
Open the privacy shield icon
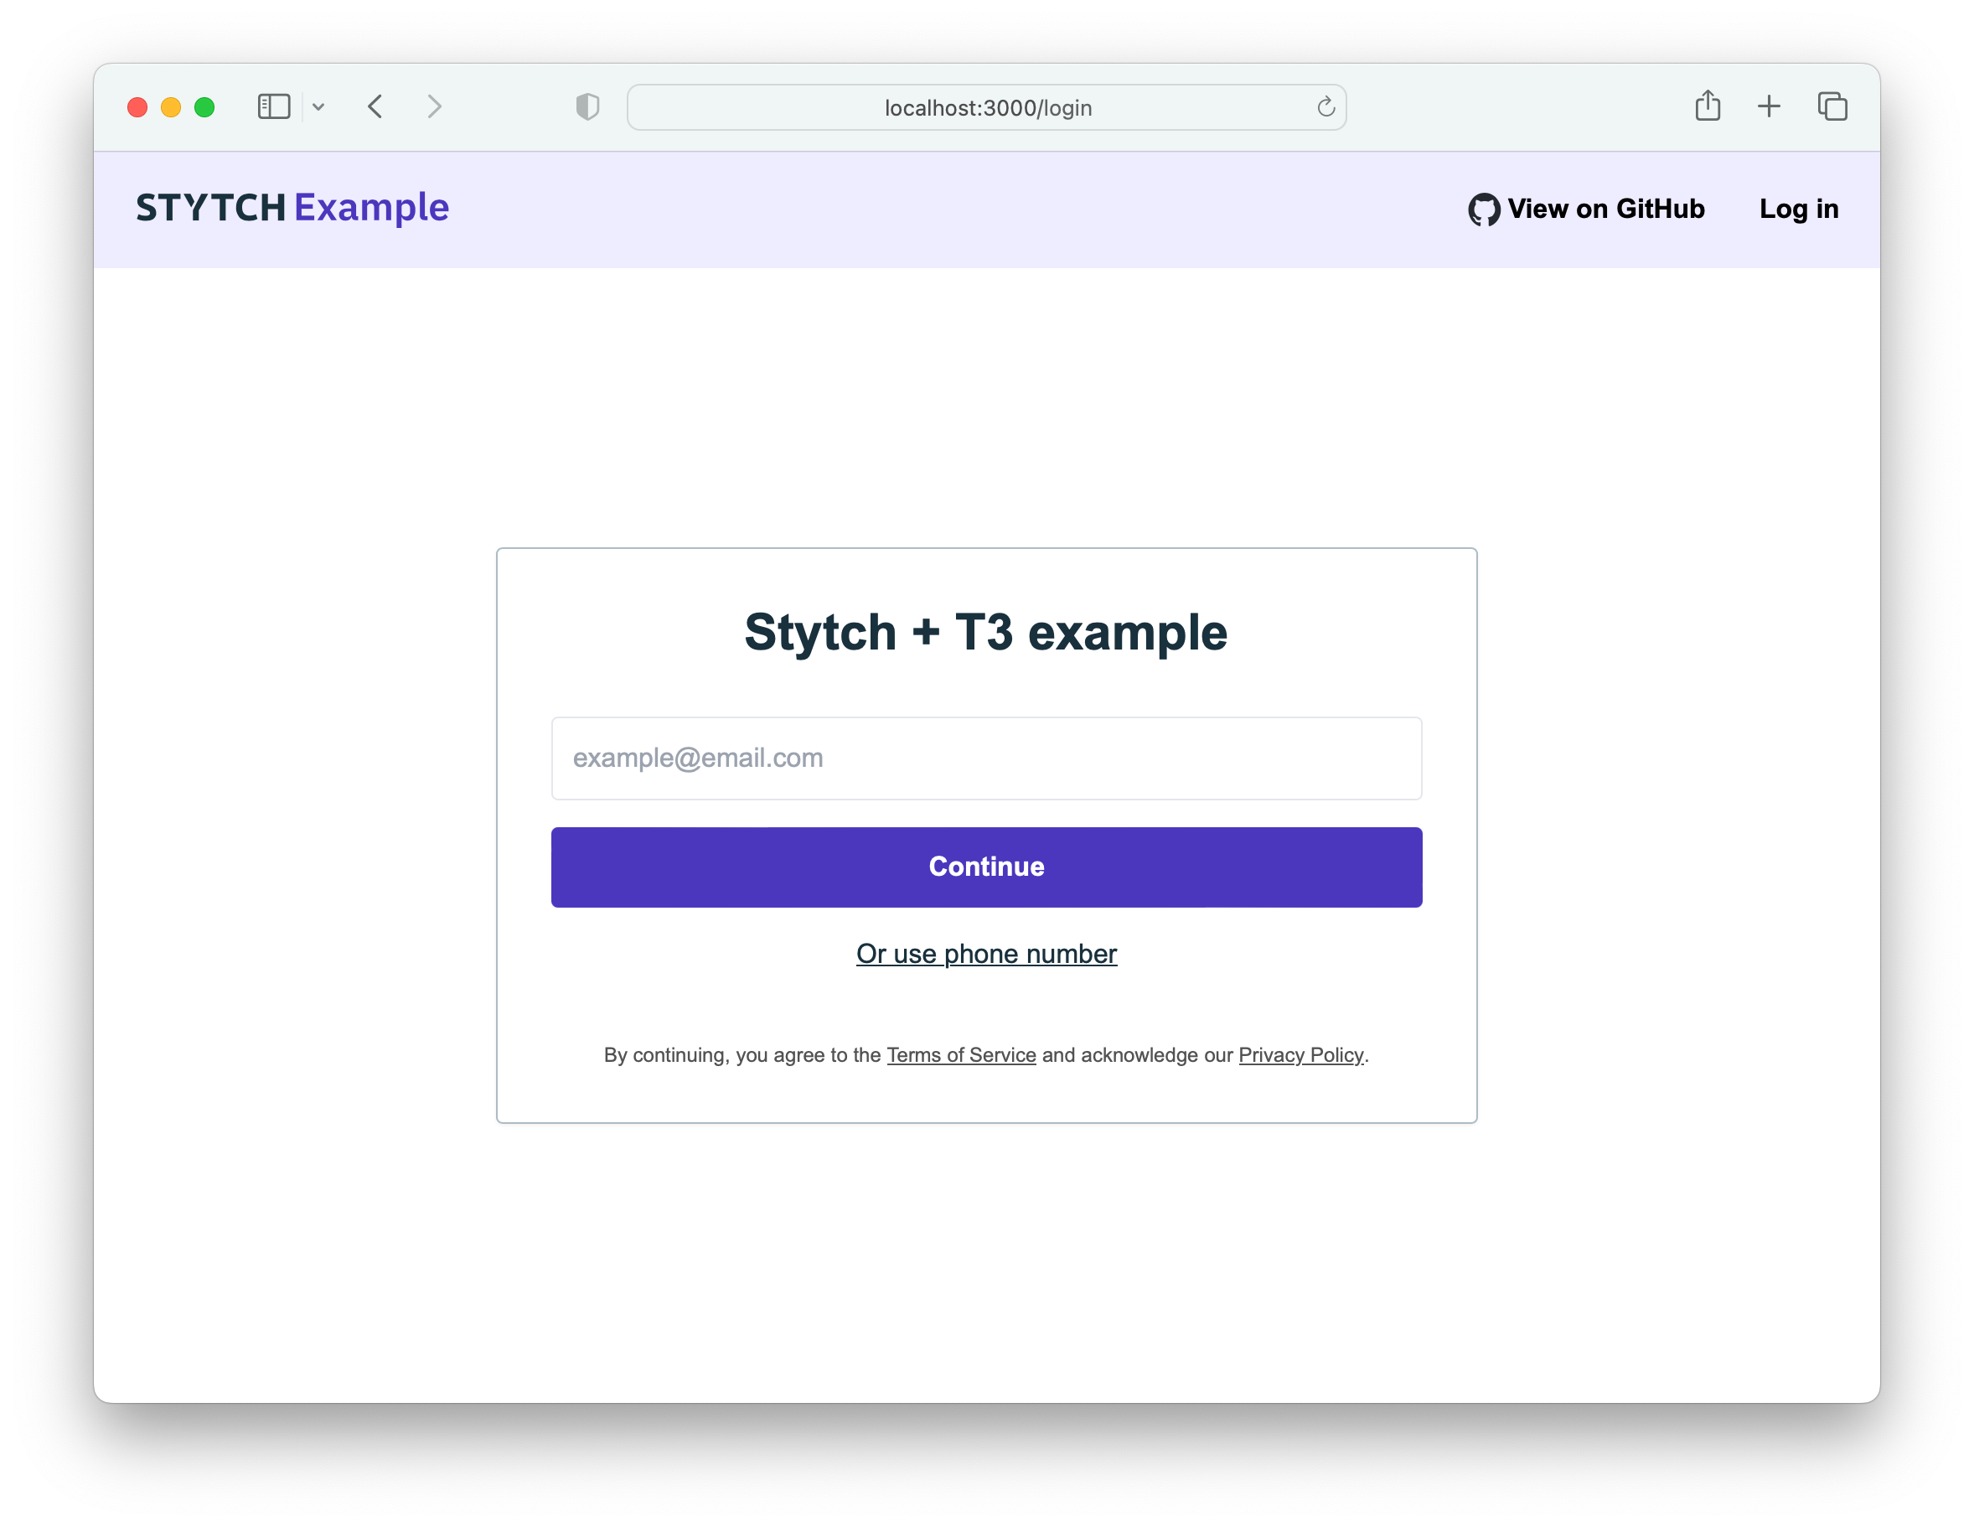coord(587,106)
